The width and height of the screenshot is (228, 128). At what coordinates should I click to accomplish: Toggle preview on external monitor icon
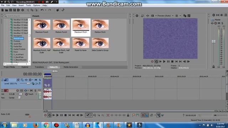[x=142, y=16]
